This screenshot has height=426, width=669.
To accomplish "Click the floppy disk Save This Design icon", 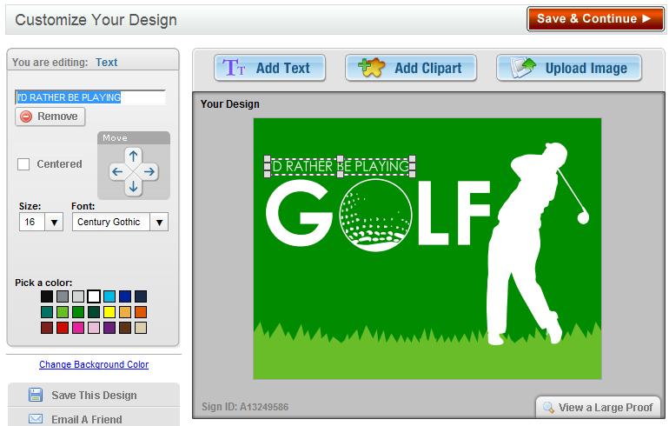I will click(x=36, y=396).
